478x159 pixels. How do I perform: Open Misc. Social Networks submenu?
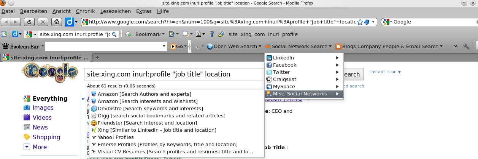pos(304,94)
